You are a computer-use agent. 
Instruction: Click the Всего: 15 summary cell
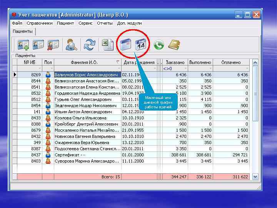click(x=88, y=176)
